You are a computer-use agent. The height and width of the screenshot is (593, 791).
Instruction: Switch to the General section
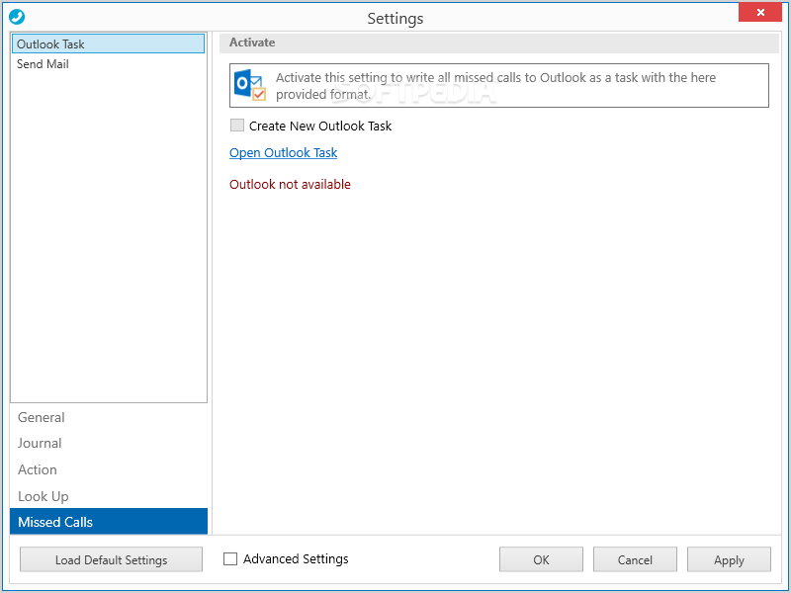click(109, 417)
